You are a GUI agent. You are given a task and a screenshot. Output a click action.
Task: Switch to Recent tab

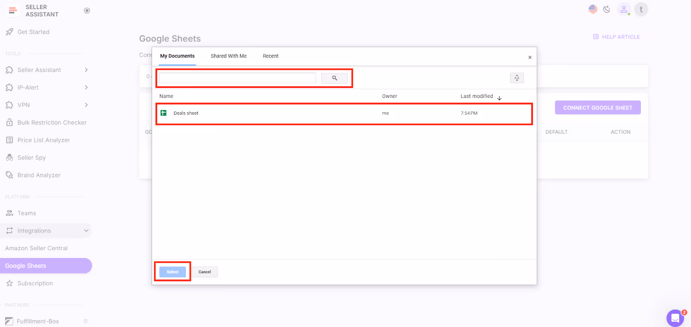271,56
